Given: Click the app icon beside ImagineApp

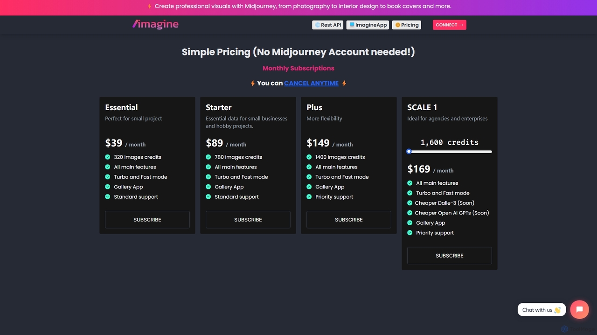Looking at the screenshot, I should coord(352,25).
